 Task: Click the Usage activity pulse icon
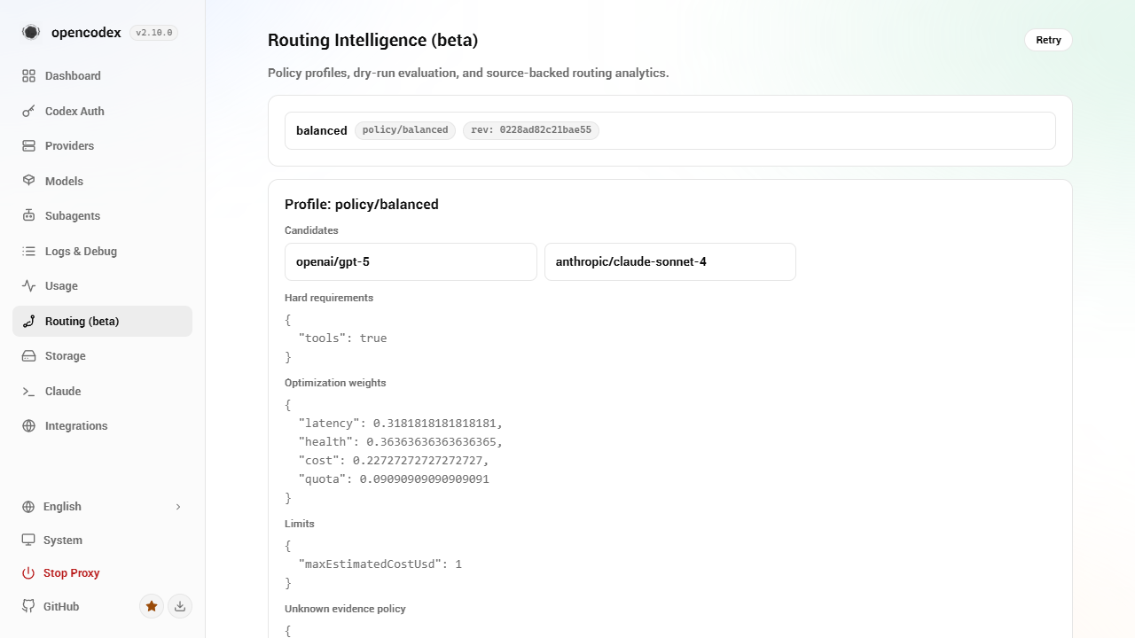(29, 286)
